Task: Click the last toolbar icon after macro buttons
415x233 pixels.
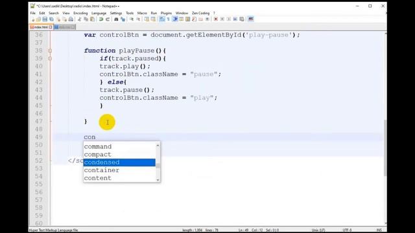Action: tap(251, 19)
